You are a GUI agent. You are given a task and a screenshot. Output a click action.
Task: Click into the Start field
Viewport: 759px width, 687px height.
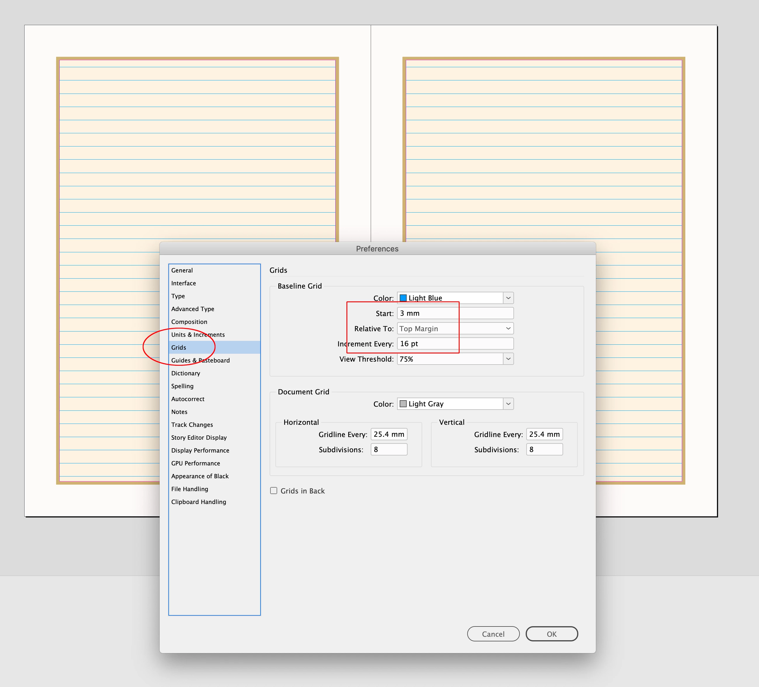click(455, 313)
